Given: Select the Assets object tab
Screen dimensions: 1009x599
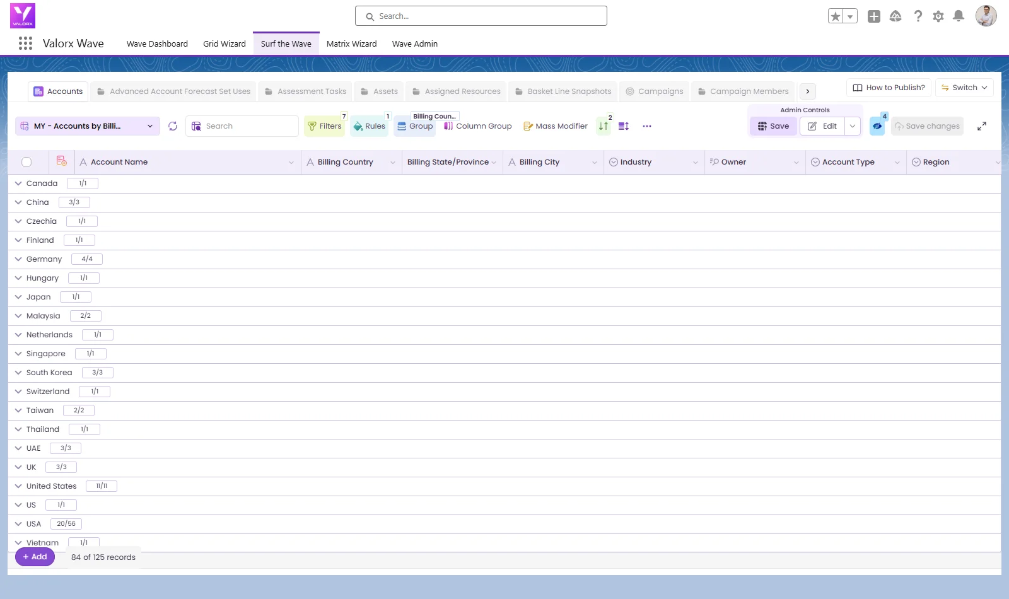Looking at the screenshot, I should tap(379, 91).
